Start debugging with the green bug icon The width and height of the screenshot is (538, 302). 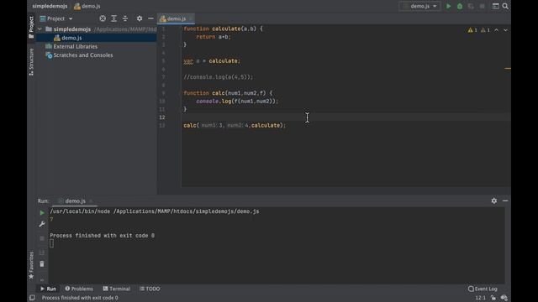click(460, 6)
